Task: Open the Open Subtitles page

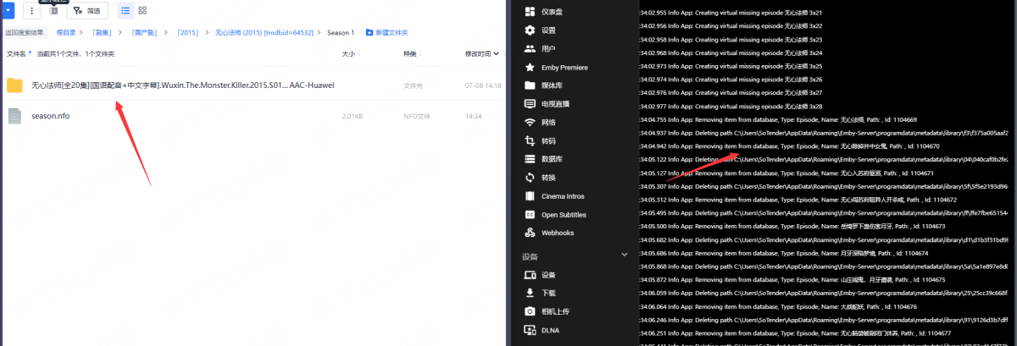Action: 564,214
